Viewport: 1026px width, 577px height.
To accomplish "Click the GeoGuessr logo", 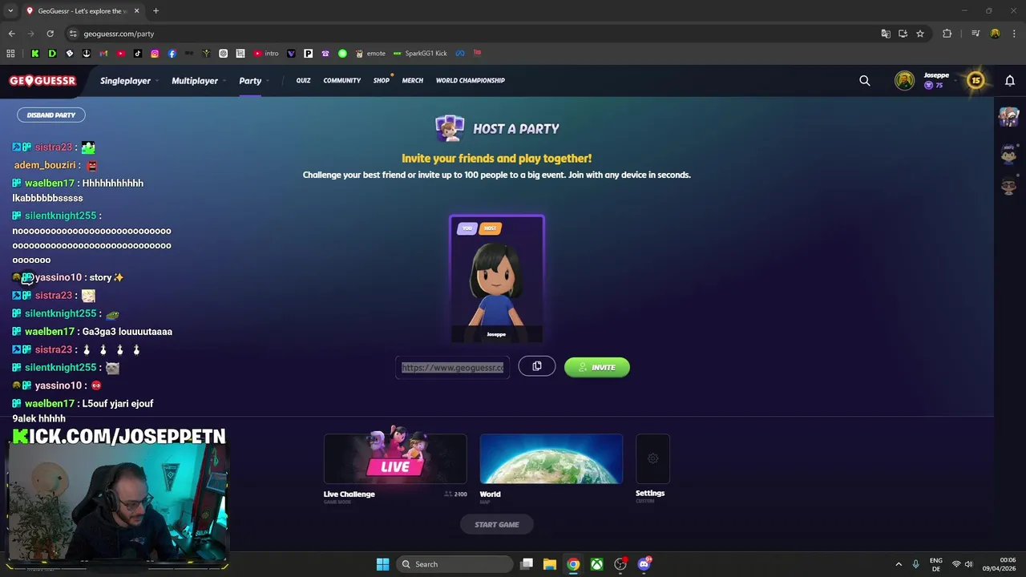I will click(42, 81).
